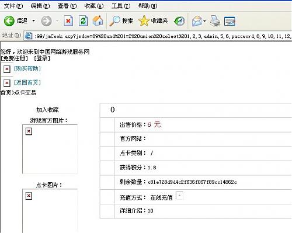Click the Back arrow button
This screenshot has width=292, height=233.
pyautogui.click(x=9, y=21)
